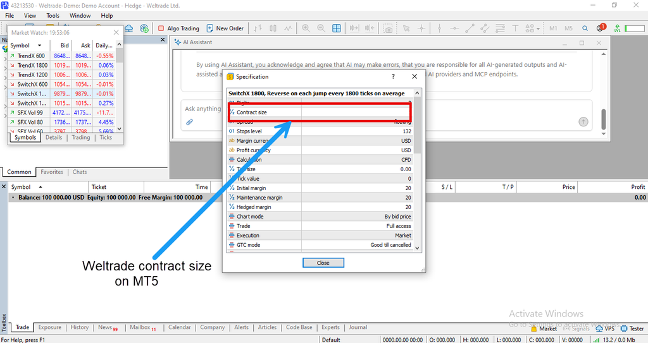Switch to Details tab in Market Watch
Image resolution: width=648 pixels, height=343 pixels.
point(54,138)
